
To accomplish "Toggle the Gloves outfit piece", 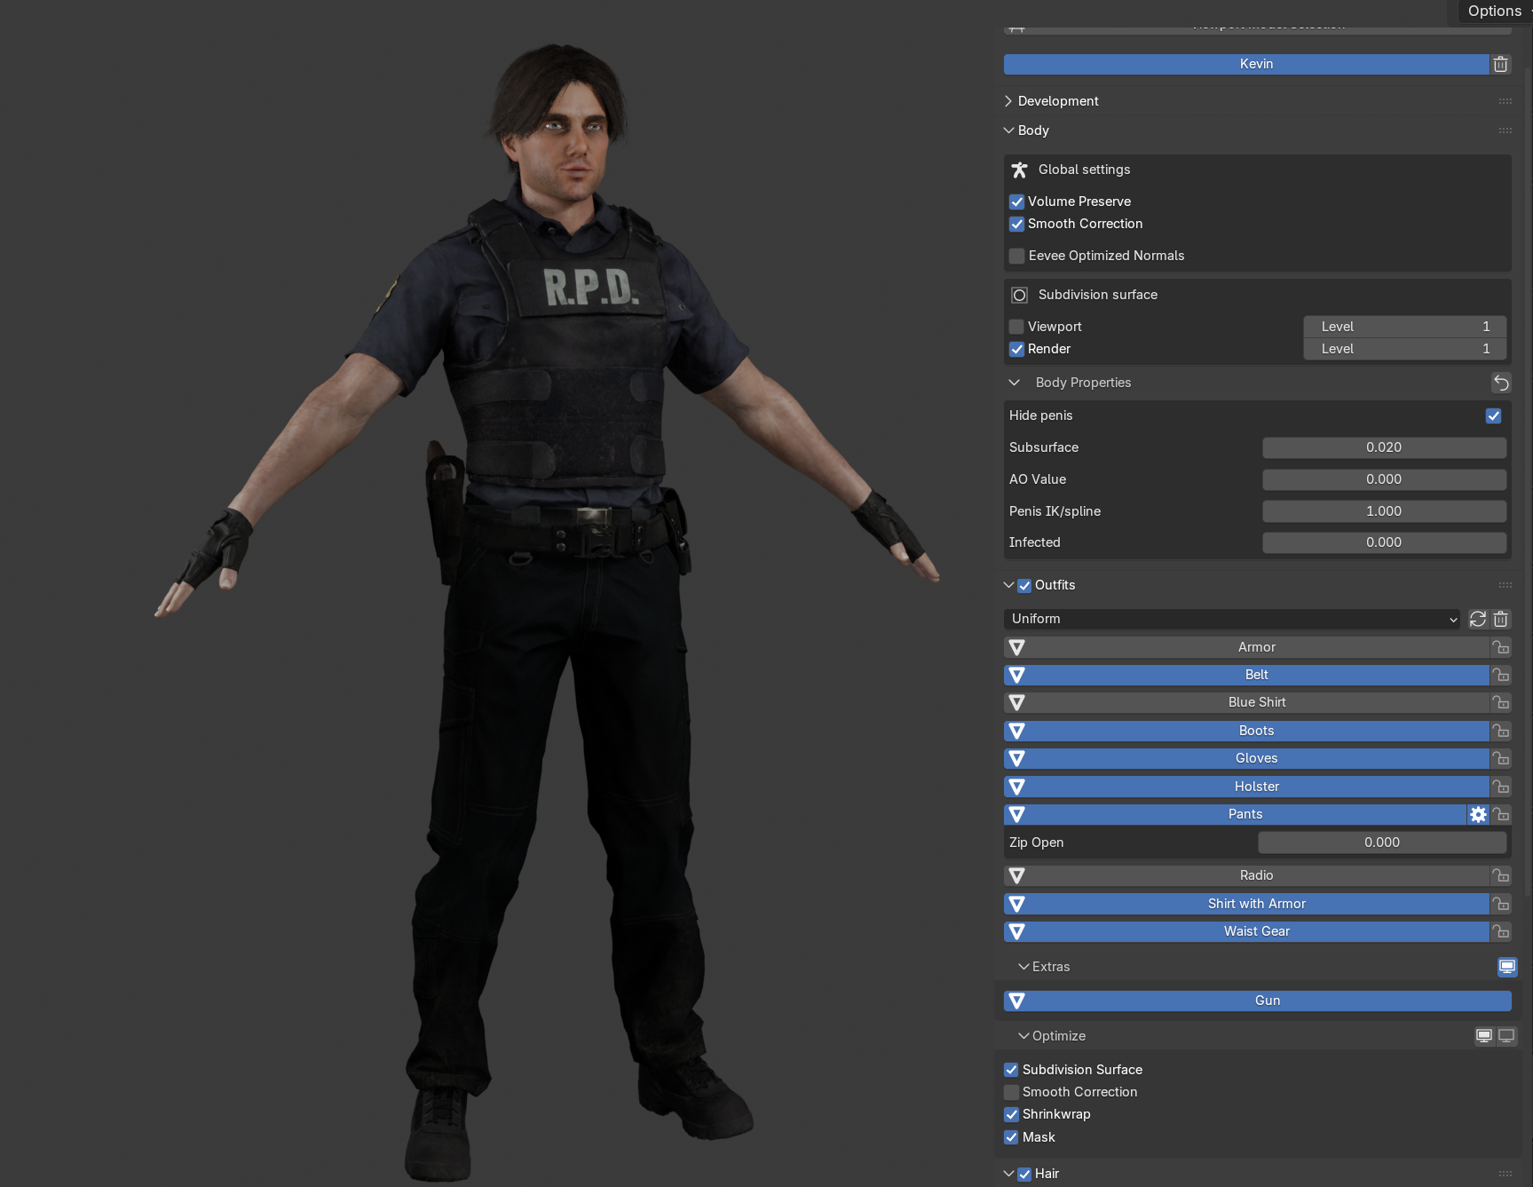I will [x=1246, y=758].
